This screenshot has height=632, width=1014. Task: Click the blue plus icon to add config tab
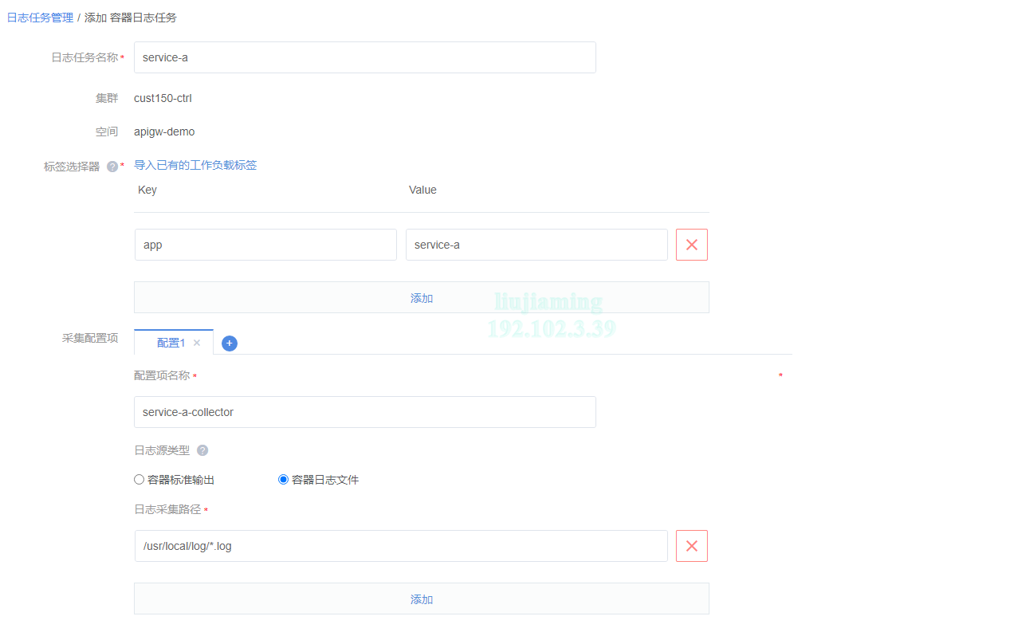tap(230, 343)
